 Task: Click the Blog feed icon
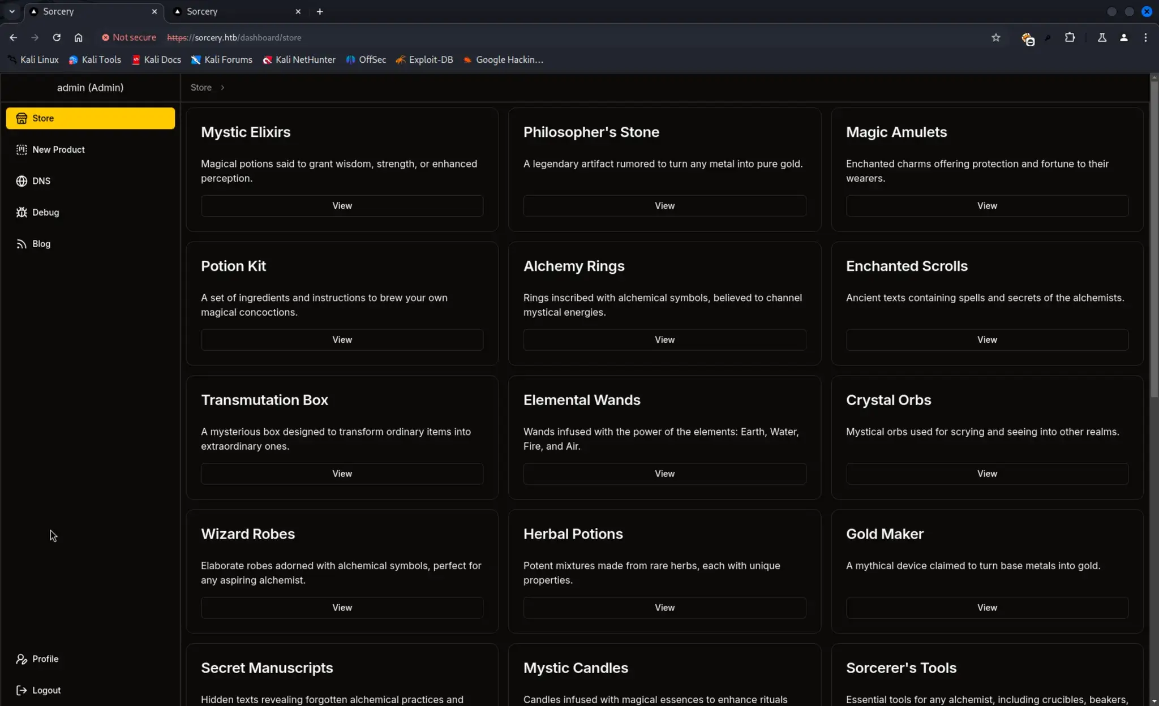click(x=22, y=244)
